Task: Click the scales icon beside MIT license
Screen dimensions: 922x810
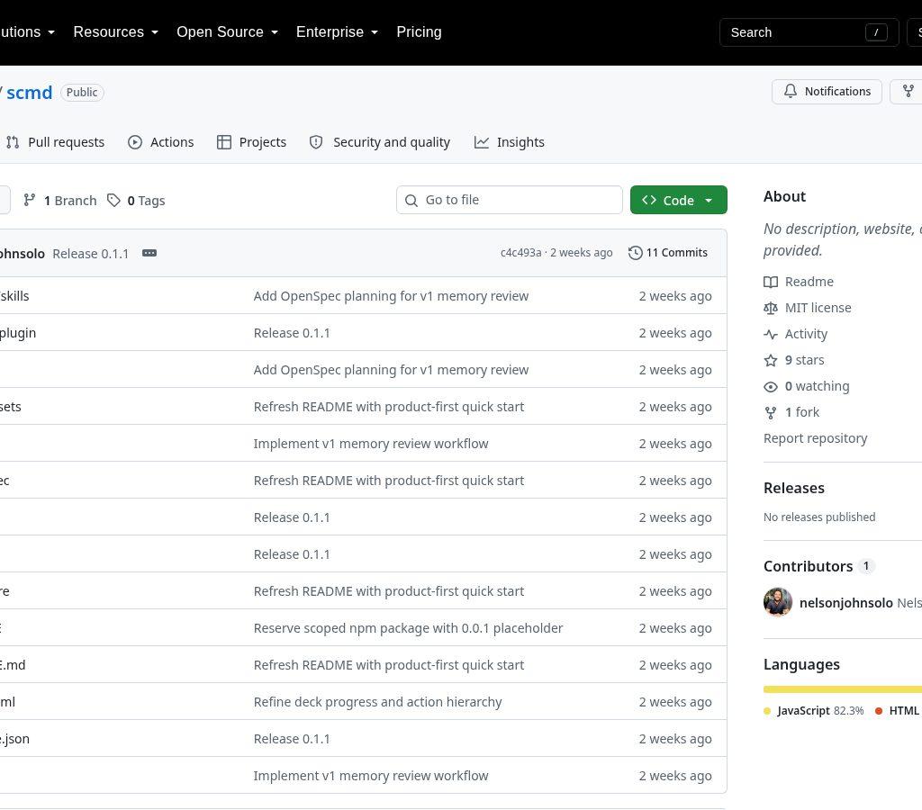Action: pyautogui.click(x=771, y=308)
